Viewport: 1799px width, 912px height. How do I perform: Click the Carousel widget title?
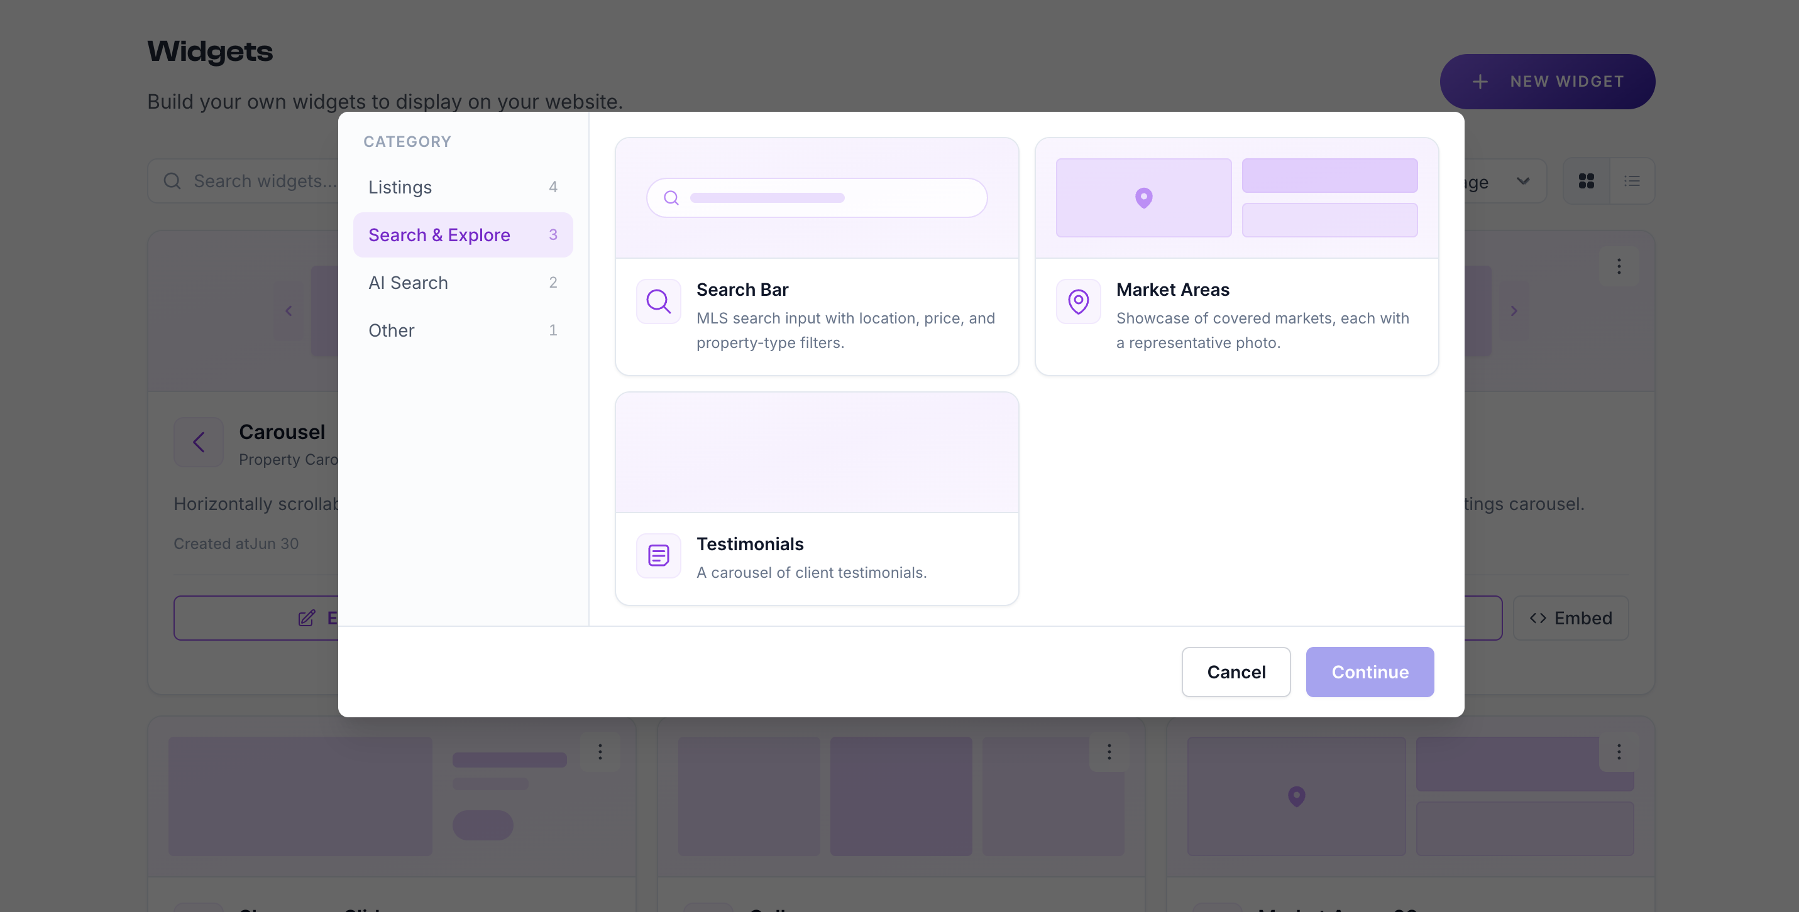pos(282,432)
